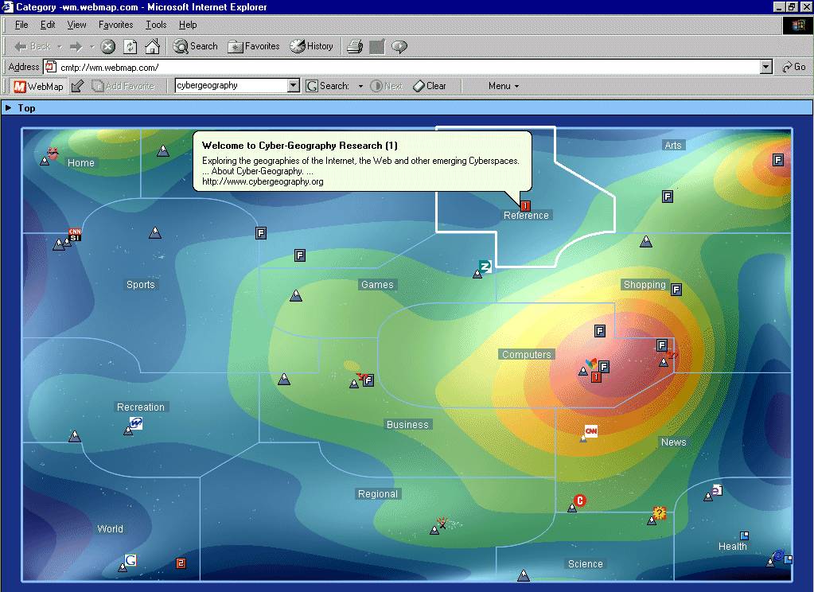Click the CNN site icon near News
814x592 pixels.
[x=590, y=431]
